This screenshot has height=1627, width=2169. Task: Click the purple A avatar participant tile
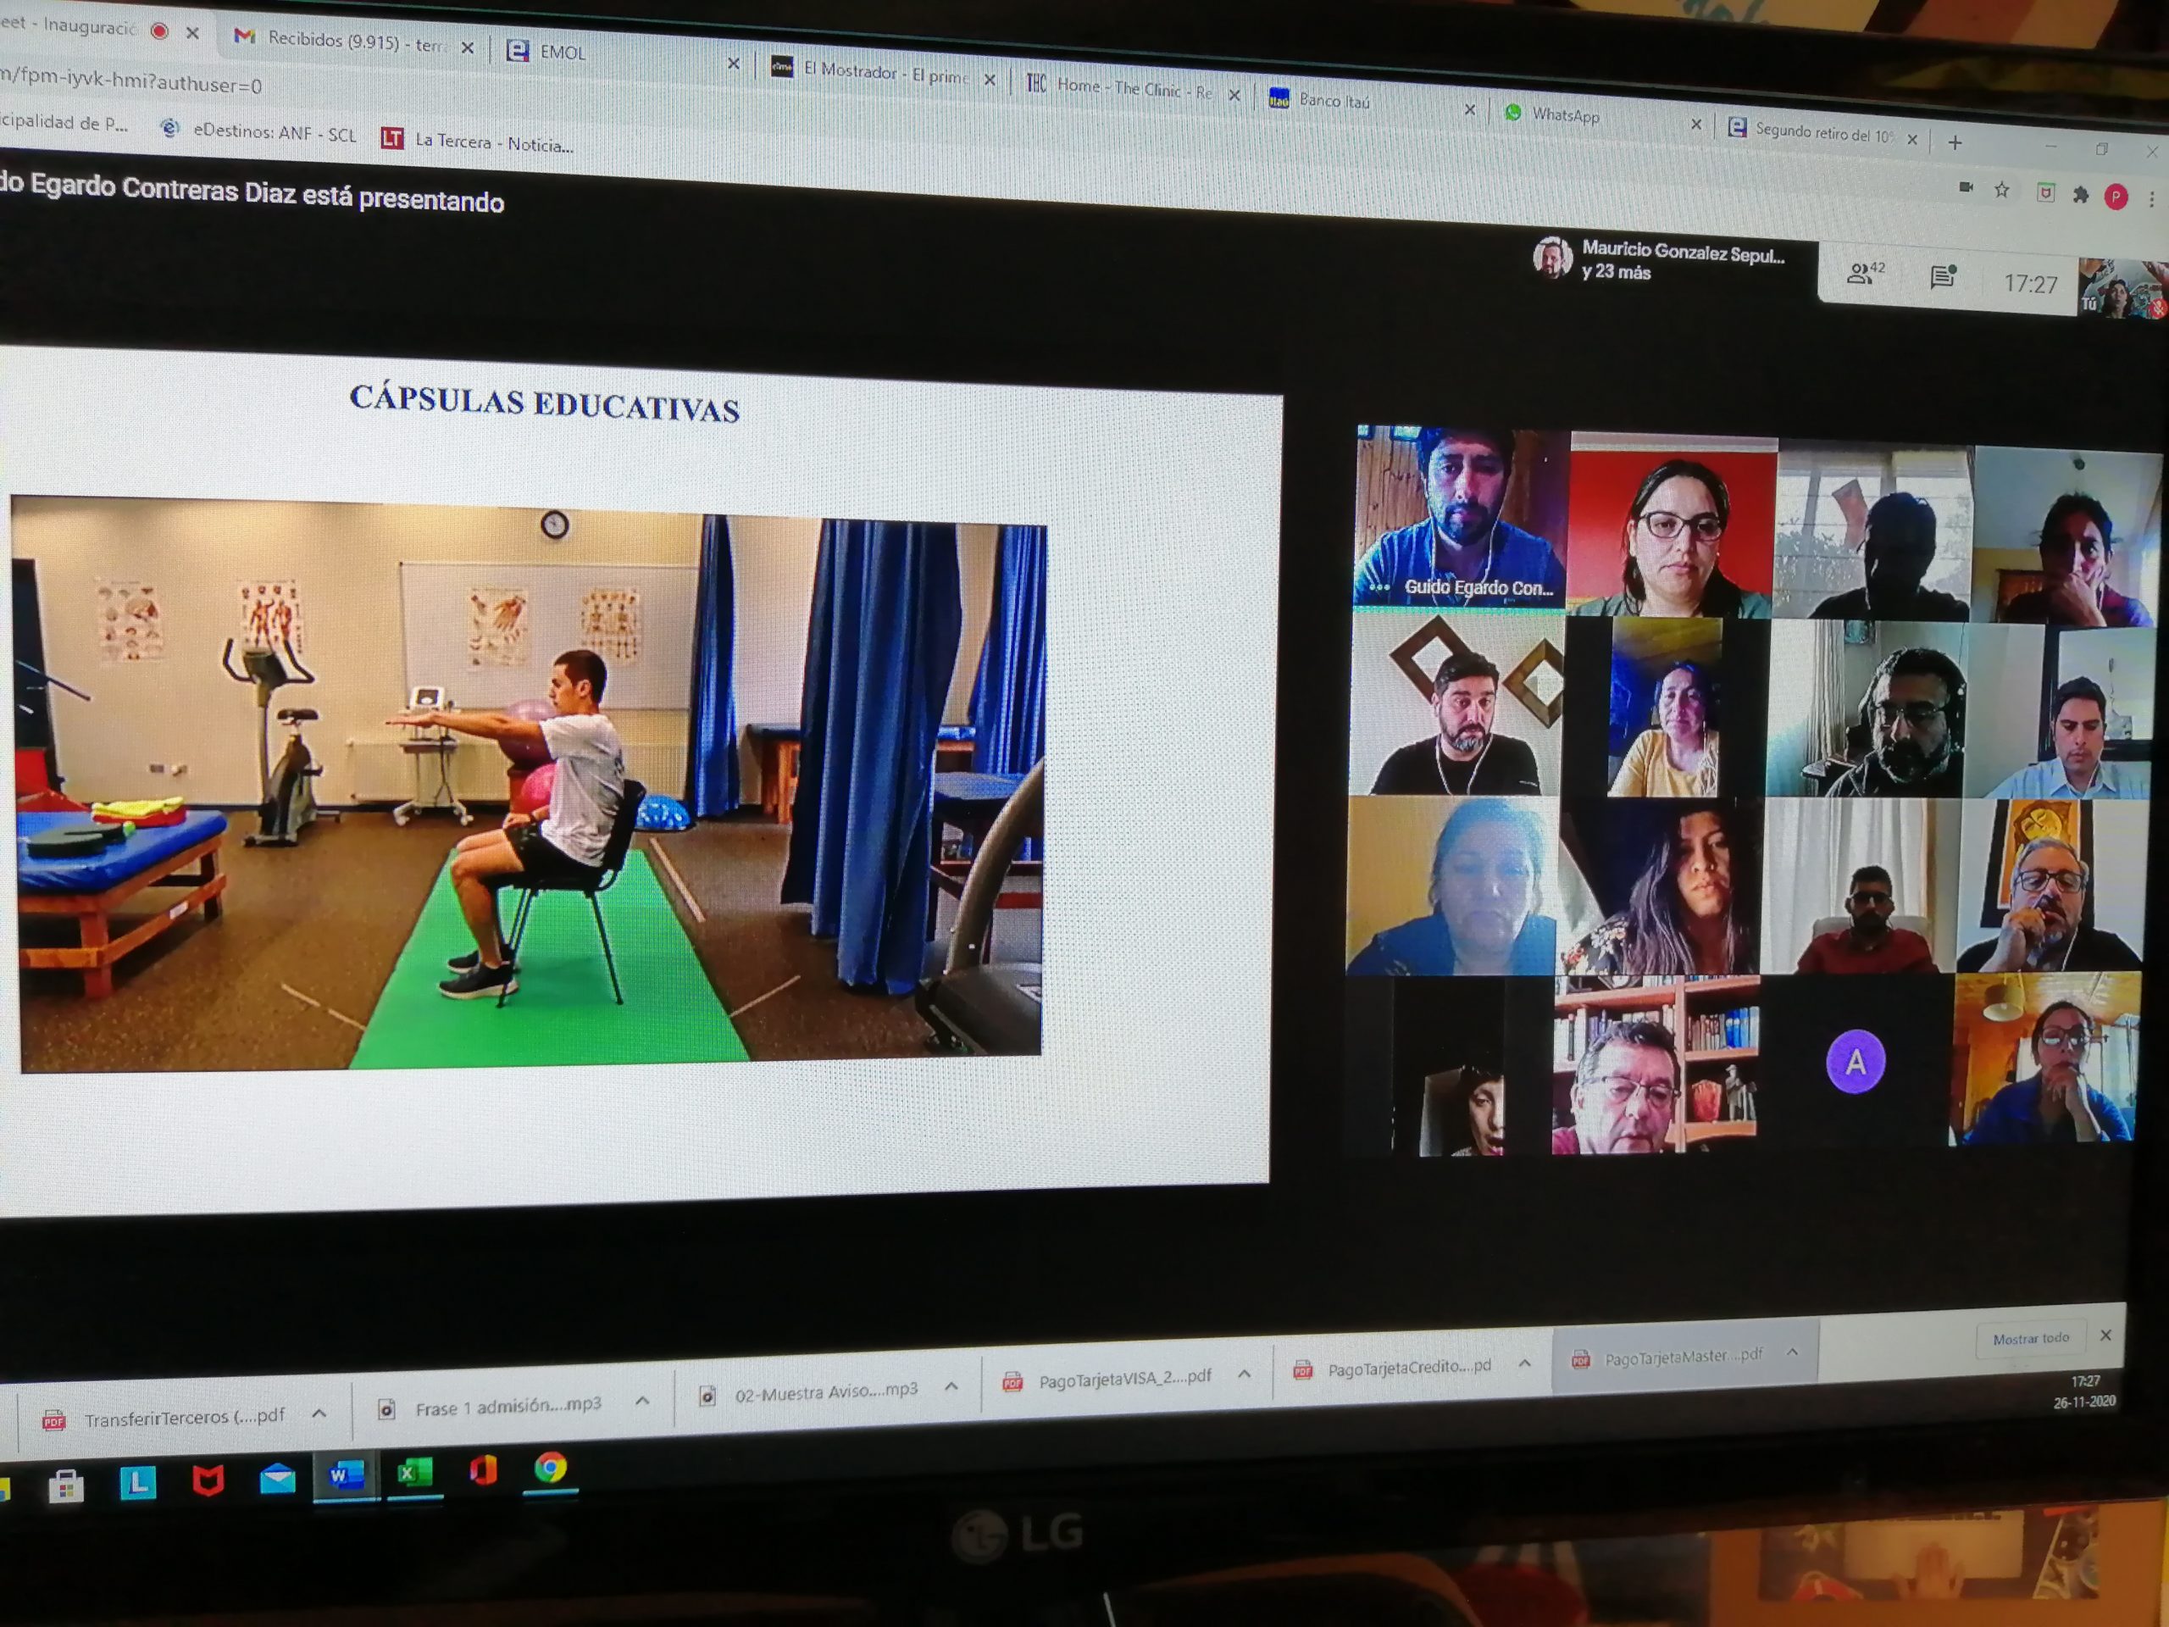tap(1854, 1062)
